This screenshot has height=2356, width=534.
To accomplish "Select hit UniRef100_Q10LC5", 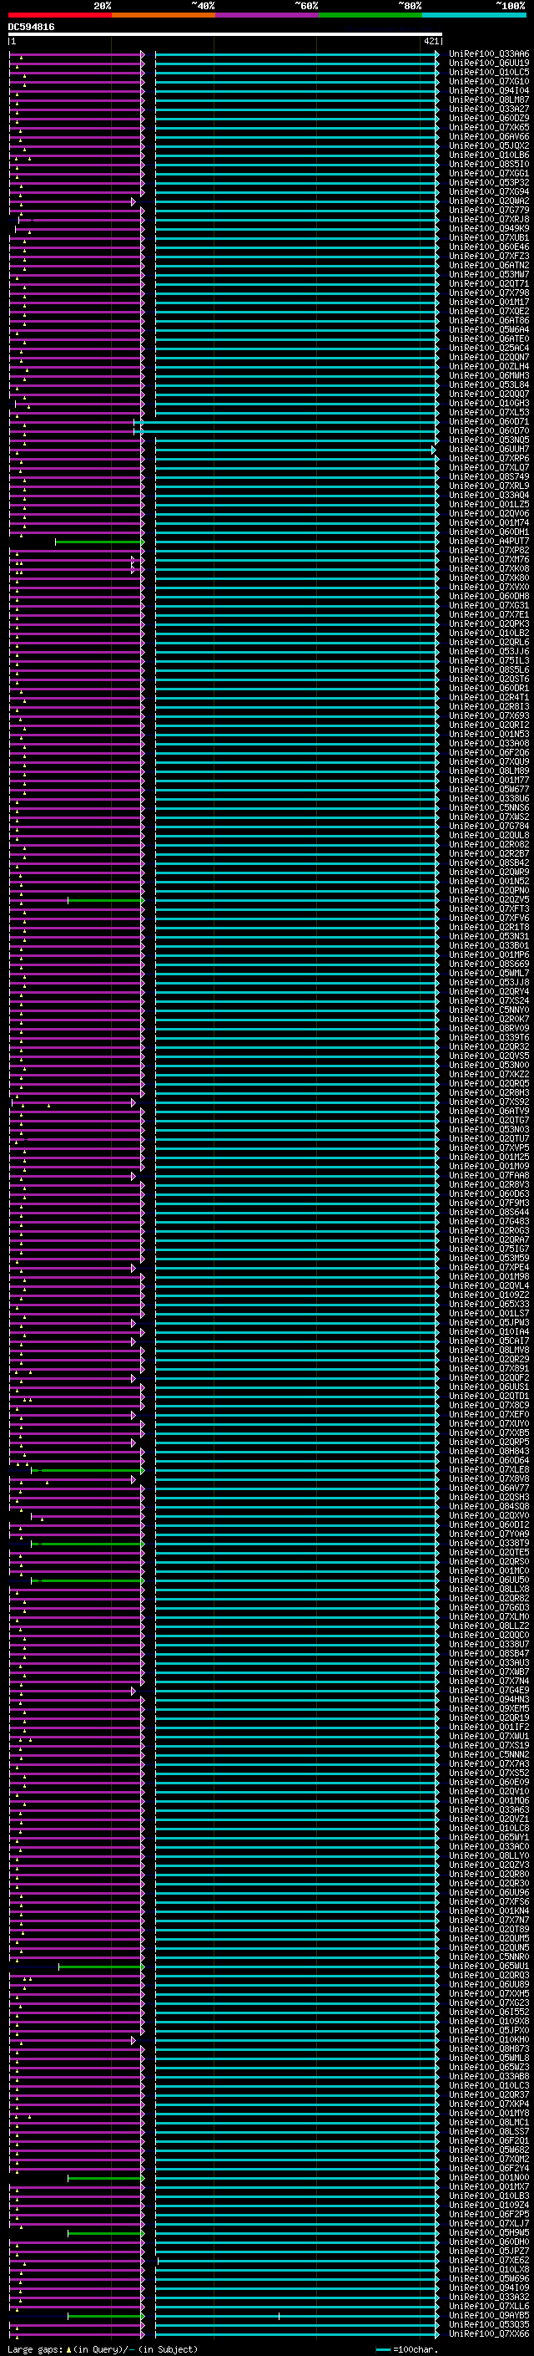I will (489, 72).
